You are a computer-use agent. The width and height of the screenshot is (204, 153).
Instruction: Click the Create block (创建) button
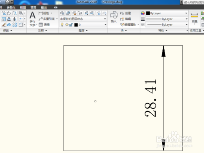pyautogui.click(x=125, y=13)
